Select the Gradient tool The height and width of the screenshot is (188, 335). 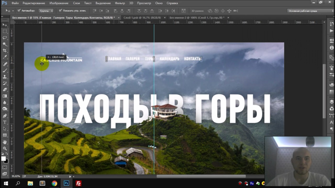5,96
